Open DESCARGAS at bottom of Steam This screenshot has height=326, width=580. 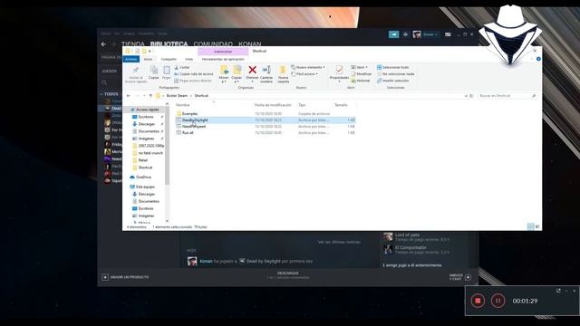[x=288, y=273]
